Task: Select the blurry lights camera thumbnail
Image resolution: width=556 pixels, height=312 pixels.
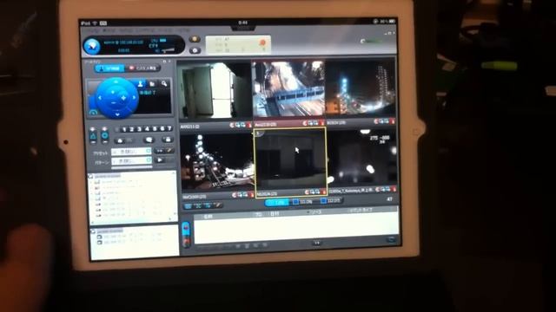Action: click(362, 158)
